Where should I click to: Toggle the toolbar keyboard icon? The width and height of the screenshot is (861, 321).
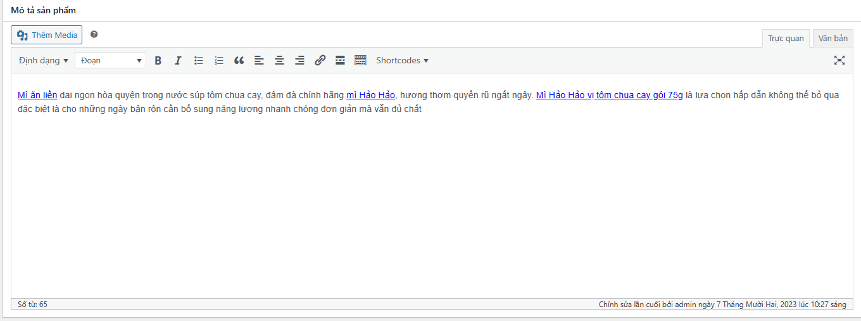pos(360,60)
